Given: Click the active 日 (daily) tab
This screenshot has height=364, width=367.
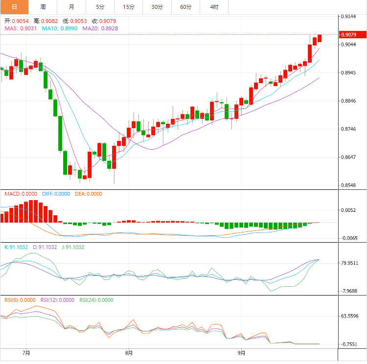Looking at the screenshot, I should (14, 7).
